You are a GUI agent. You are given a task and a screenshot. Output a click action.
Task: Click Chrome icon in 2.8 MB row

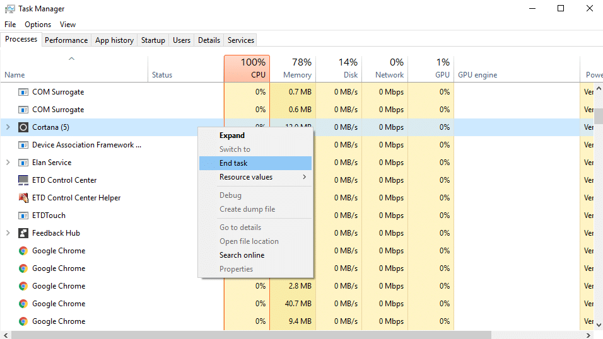23,286
